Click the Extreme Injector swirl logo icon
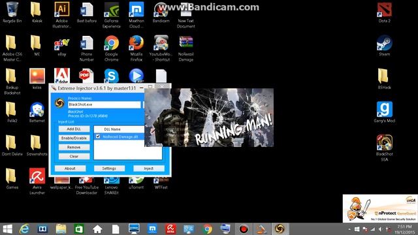 [x=59, y=103]
